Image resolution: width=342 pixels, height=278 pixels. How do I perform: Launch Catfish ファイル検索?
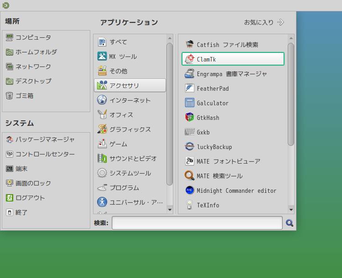point(233,45)
